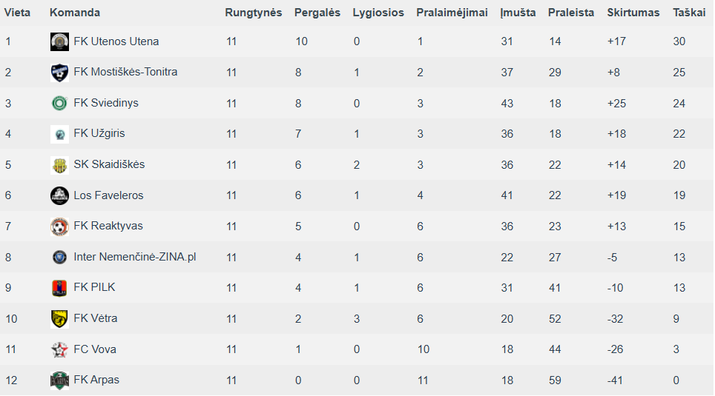Viewport: 715px width, 396px height.
Task: Click the Skirtumas column header
Action: 633,13
